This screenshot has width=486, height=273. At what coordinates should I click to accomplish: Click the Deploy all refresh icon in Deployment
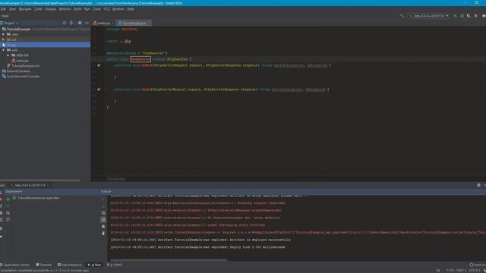point(8,213)
